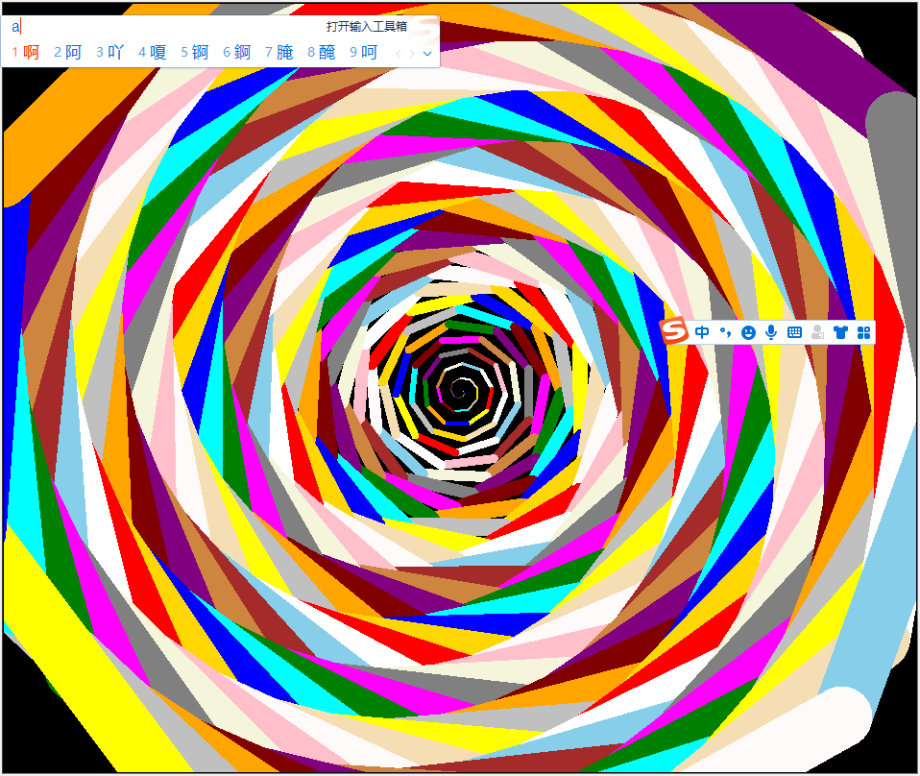Click the Sogou S logo icon
This screenshot has height=776, width=920.
click(x=673, y=330)
